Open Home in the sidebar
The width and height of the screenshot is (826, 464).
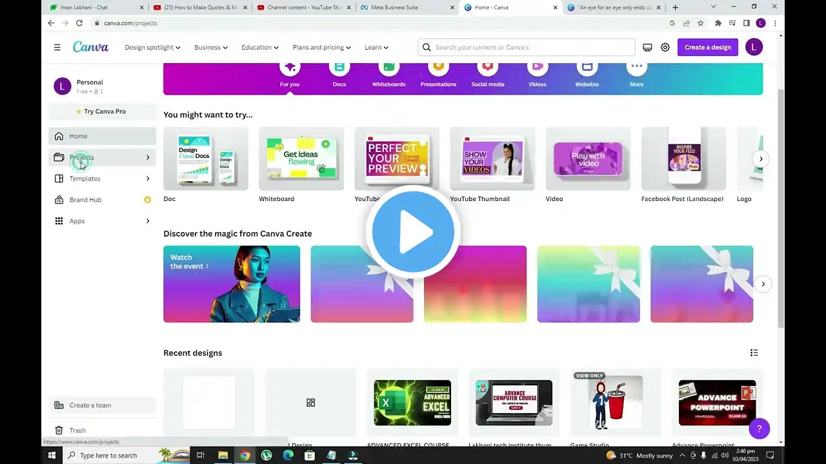[x=102, y=136]
